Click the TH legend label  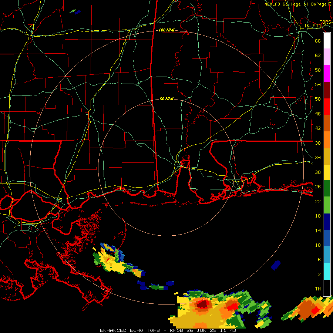[318, 289]
